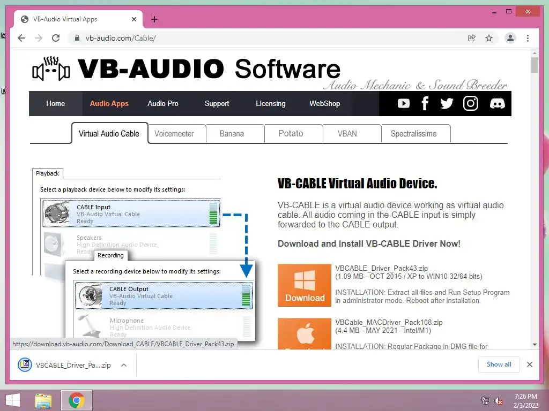This screenshot has width=549, height=411.
Task: Click the VBCable_MACDriver_Pack108.zip text
Action: 389,322
